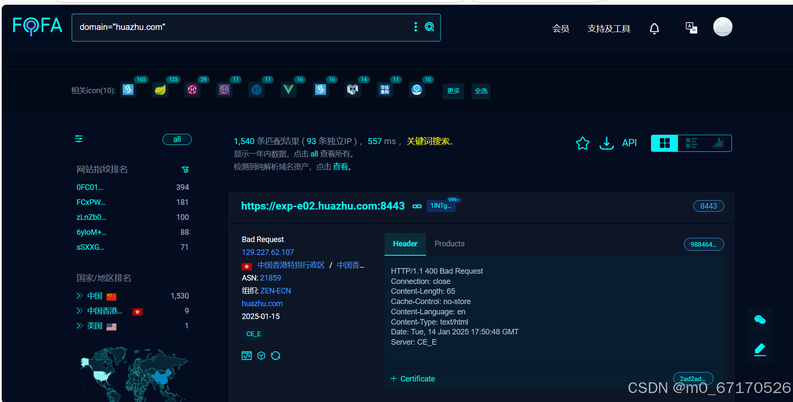This screenshot has height=402, width=793.
Task: Click the feedback edit floating button
Action: point(760,349)
